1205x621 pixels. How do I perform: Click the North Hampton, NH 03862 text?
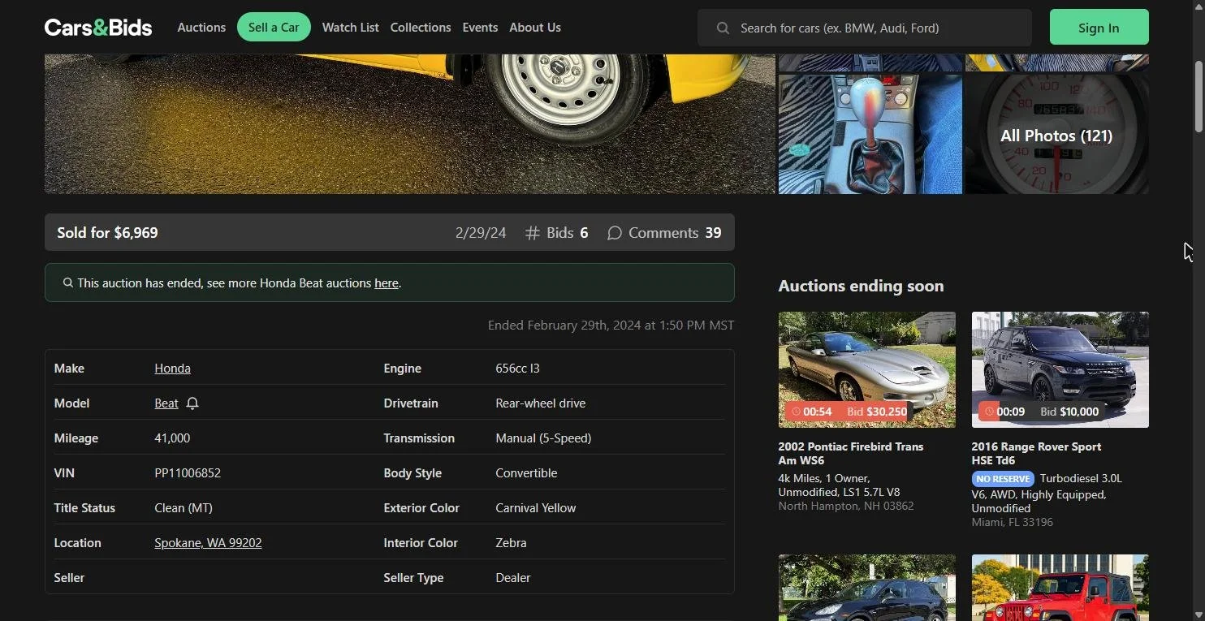846,507
